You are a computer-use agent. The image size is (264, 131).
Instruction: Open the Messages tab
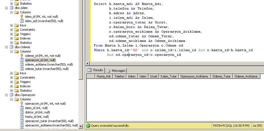116,71
